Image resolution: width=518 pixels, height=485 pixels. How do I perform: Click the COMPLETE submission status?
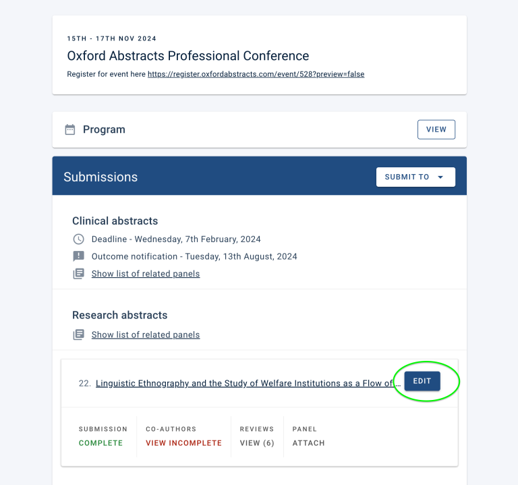100,443
